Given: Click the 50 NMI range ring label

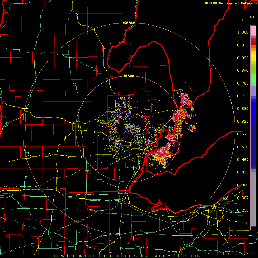Looking at the screenshot, I should coord(129,76).
